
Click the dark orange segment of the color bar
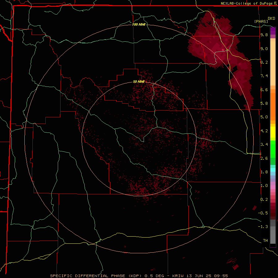click(273, 107)
